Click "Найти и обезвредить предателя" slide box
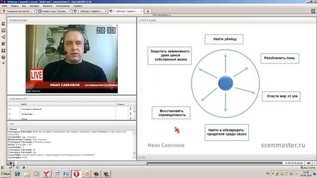The width and height of the screenshot is (317, 178). tap(227, 133)
